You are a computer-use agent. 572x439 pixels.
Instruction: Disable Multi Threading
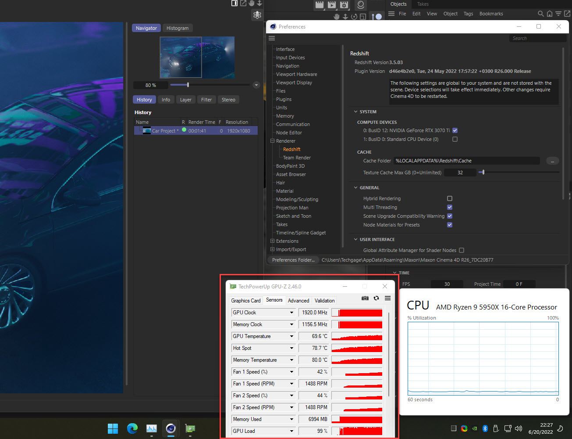[x=449, y=207]
